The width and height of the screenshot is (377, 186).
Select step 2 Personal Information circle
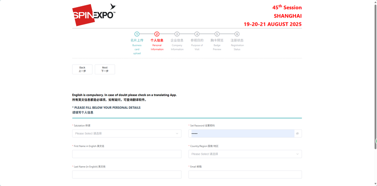point(157,34)
